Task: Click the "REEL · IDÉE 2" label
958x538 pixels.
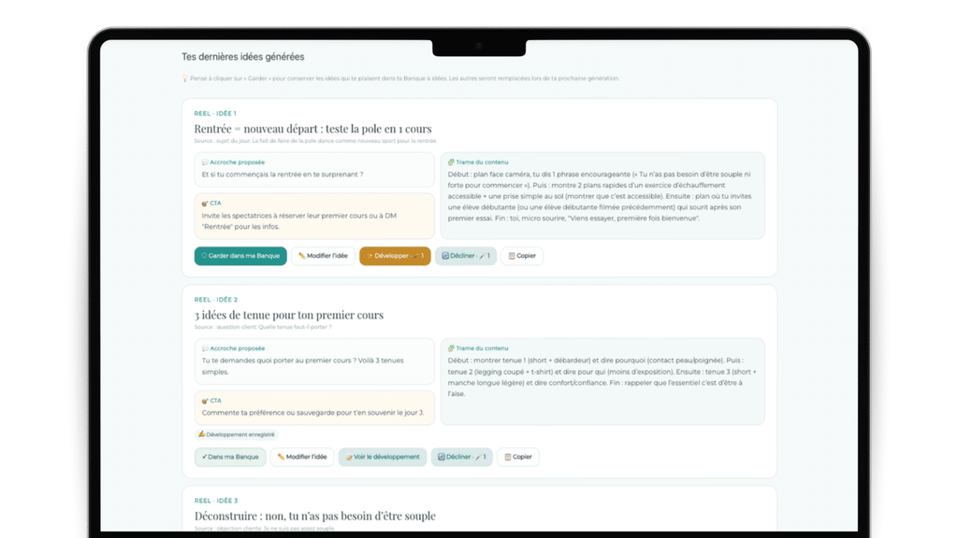Action: click(216, 300)
